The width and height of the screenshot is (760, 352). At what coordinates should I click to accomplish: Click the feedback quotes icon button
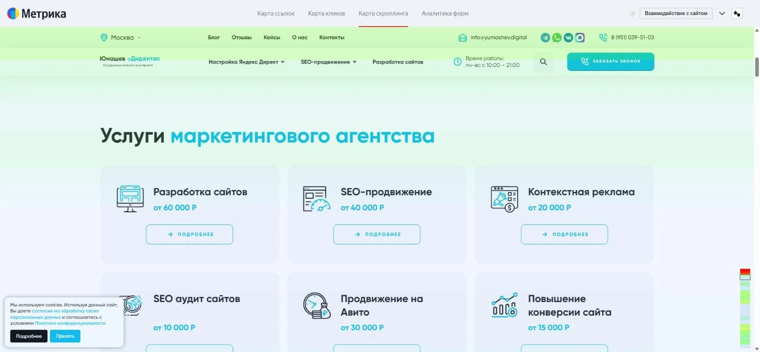(737, 14)
